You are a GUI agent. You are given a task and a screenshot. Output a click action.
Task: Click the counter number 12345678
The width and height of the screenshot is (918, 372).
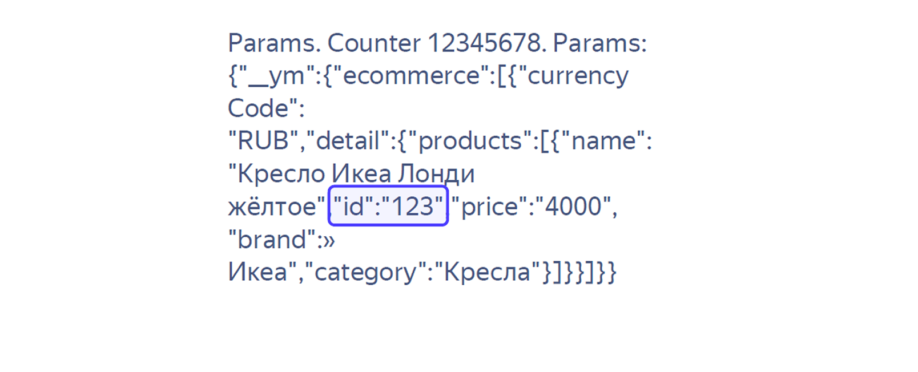pos(484,43)
